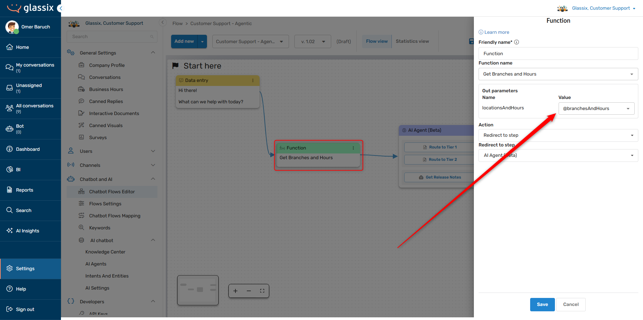
Task: Go to Unassigned conversations
Action: 30,88
